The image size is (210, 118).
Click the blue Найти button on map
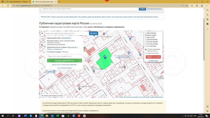pyautogui.click(x=94, y=33)
